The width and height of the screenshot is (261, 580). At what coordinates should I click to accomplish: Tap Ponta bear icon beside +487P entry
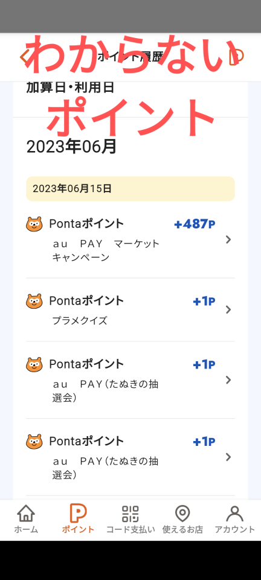point(34,224)
